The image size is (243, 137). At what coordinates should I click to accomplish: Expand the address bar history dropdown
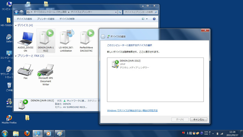[x=116, y=12]
